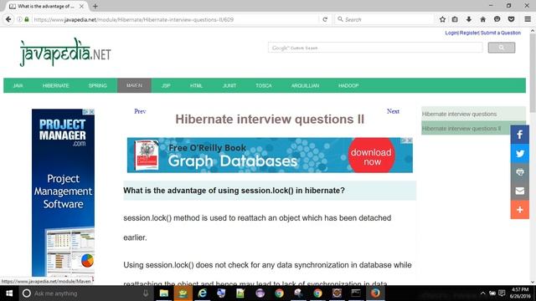536x301 pixels.
Task: Click the javapedia.NET logo
Action: coord(65,52)
